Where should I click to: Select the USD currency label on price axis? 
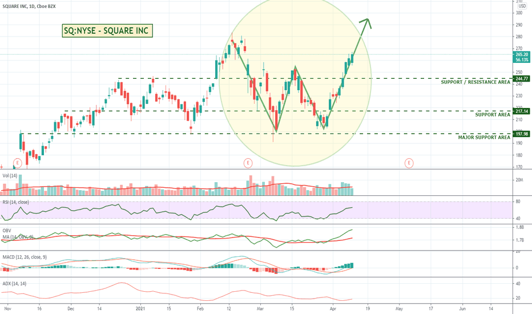tap(522, 6)
